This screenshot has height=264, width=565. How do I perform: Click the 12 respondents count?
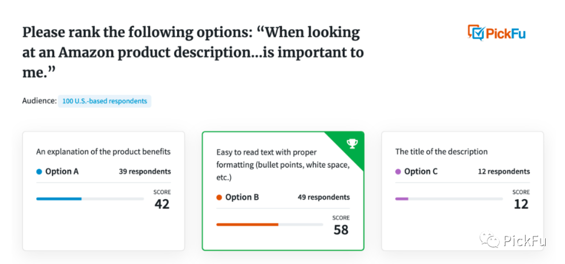pos(503,171)
